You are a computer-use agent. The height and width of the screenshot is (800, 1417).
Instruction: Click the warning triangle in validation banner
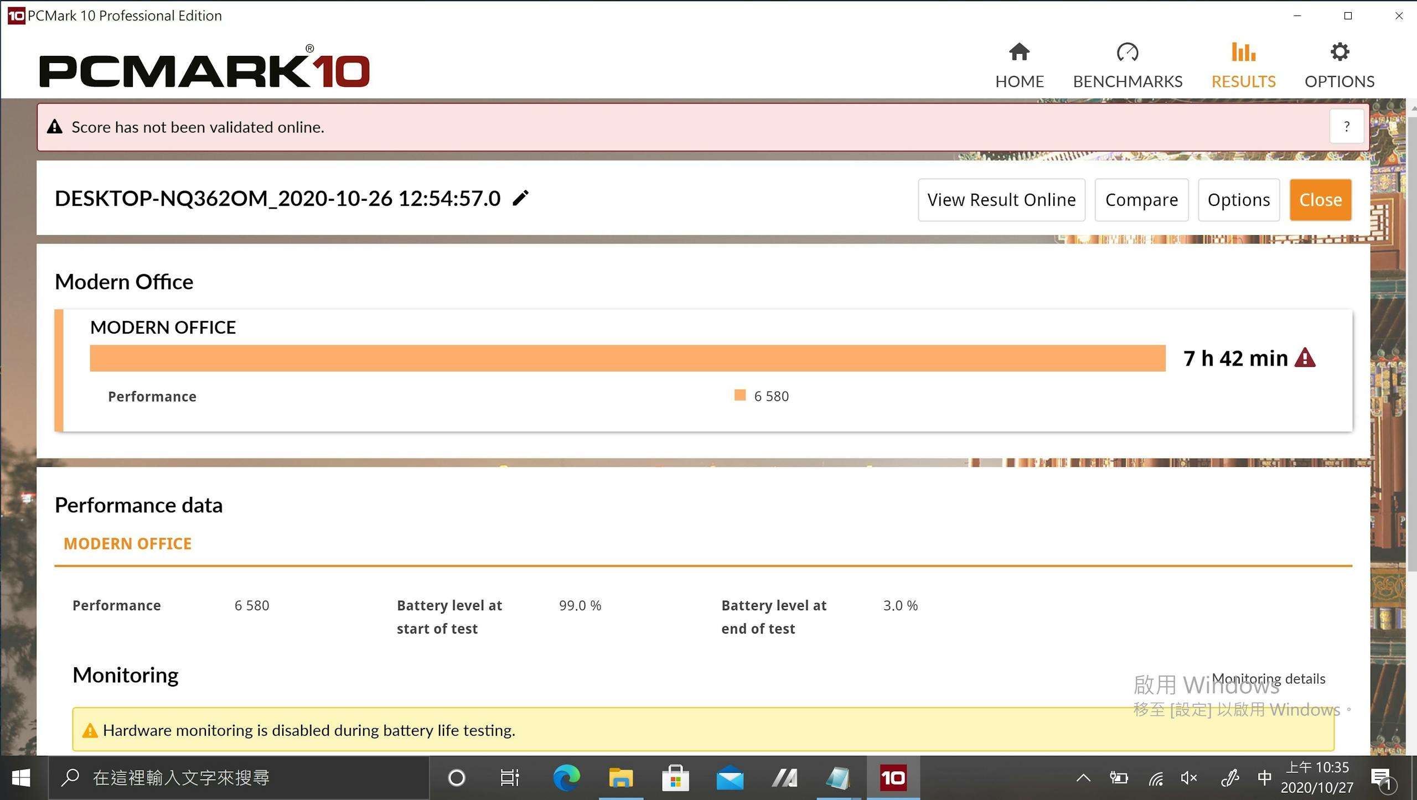55,127
